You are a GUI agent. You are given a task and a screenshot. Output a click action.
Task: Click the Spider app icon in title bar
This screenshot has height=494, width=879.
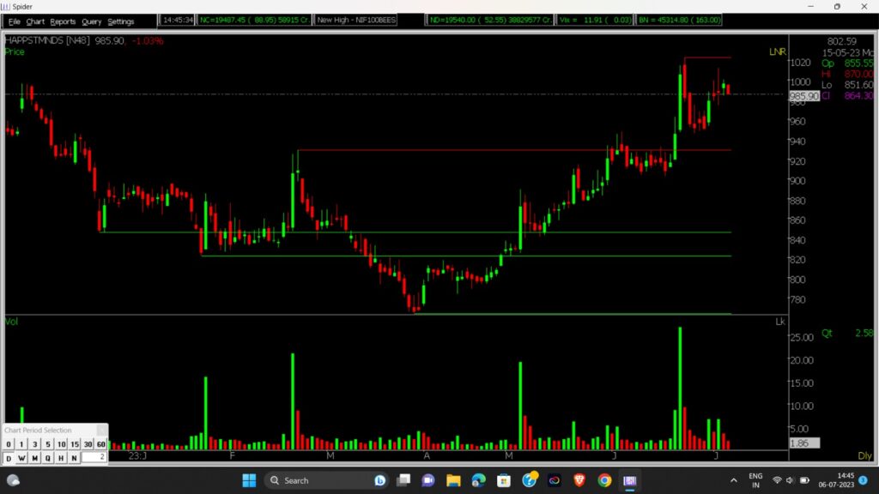pyautogui.click(x=6, y=6)
